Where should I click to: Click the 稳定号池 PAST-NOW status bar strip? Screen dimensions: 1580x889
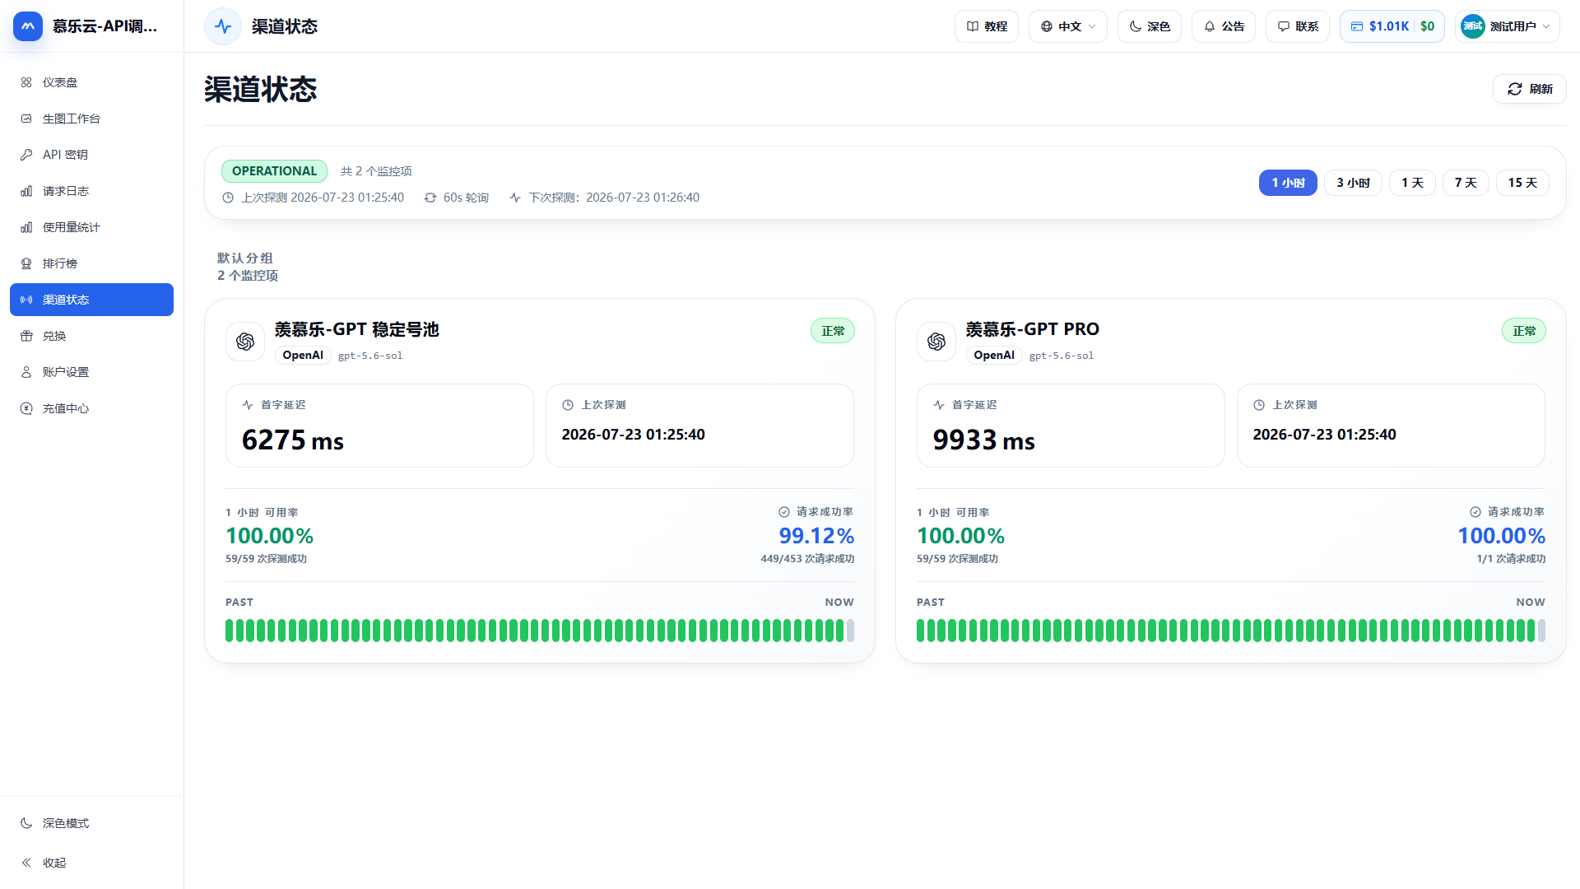pyautogui.click(x=540, y=631)
